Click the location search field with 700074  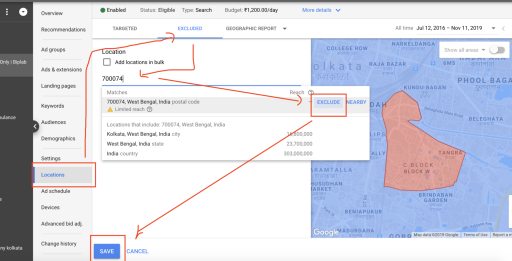point(201,78)
